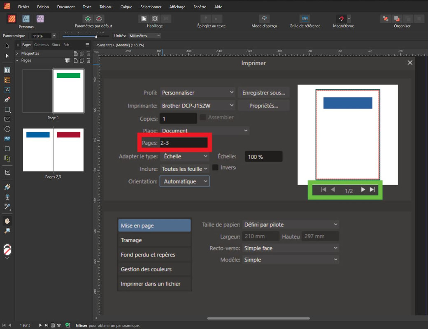Click the first Habillage wrap icon

[144, 18]
